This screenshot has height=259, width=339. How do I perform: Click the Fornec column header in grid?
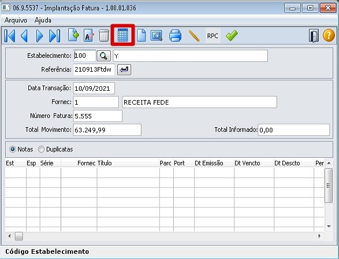click(x=79, y=163)
